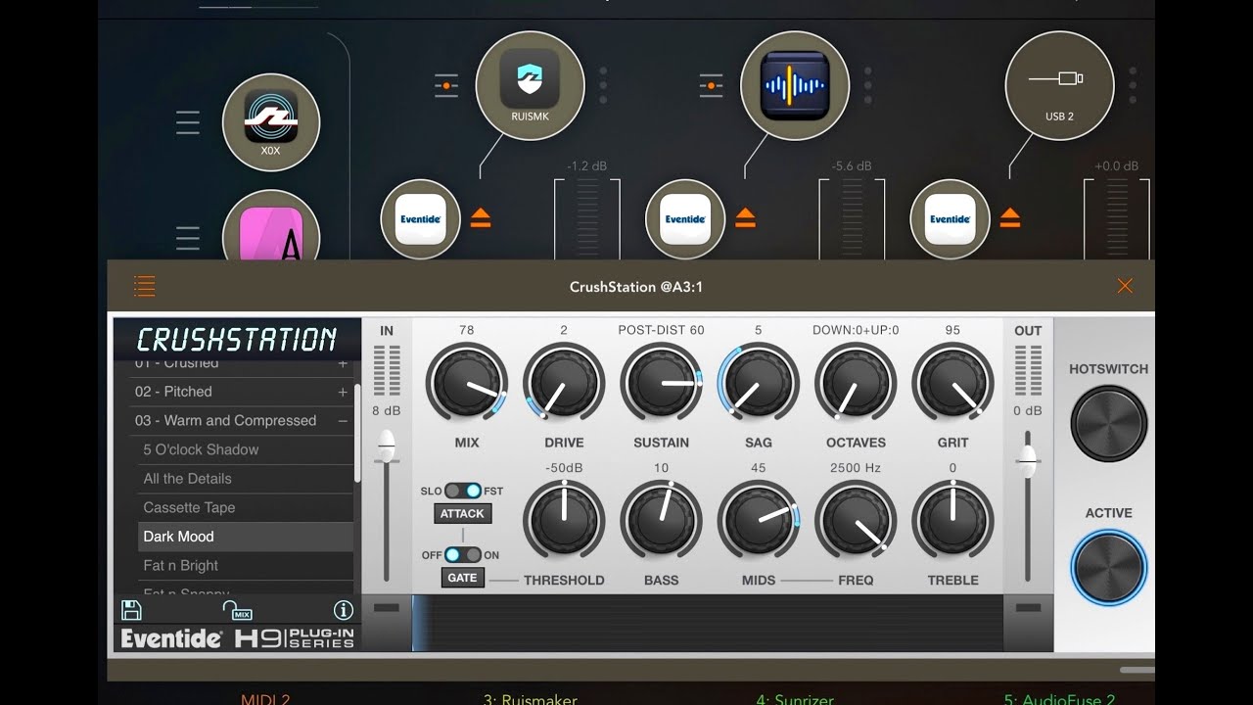The image size is (1253, 705).
Task: Eject the Eventide plugin via orange eject icon
Action: click(x=480, y=219)
